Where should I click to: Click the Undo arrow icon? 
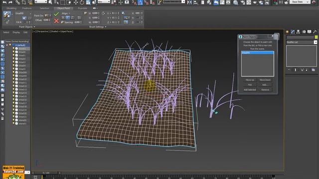pos(4,2)
